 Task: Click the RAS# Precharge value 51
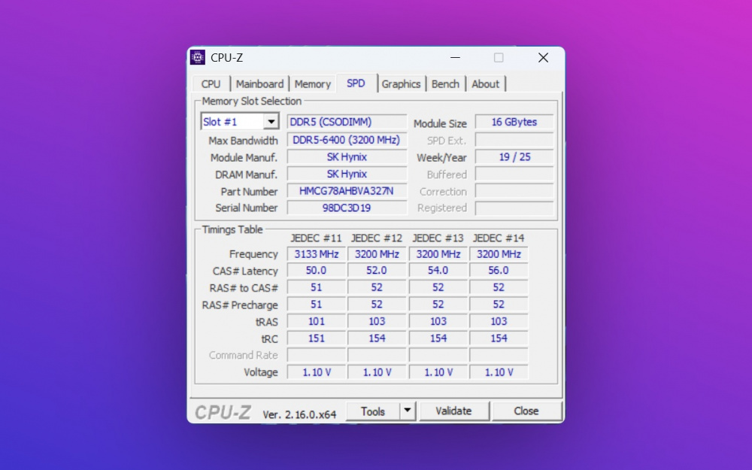coord(316,305)
